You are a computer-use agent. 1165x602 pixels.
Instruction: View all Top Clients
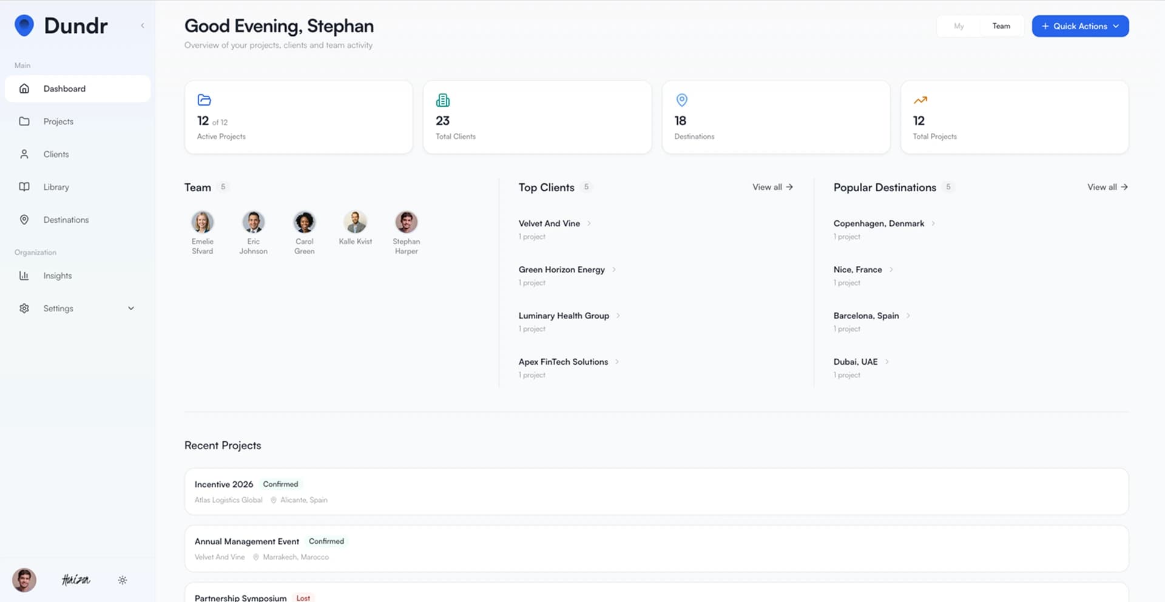click(x=772, y=187)
